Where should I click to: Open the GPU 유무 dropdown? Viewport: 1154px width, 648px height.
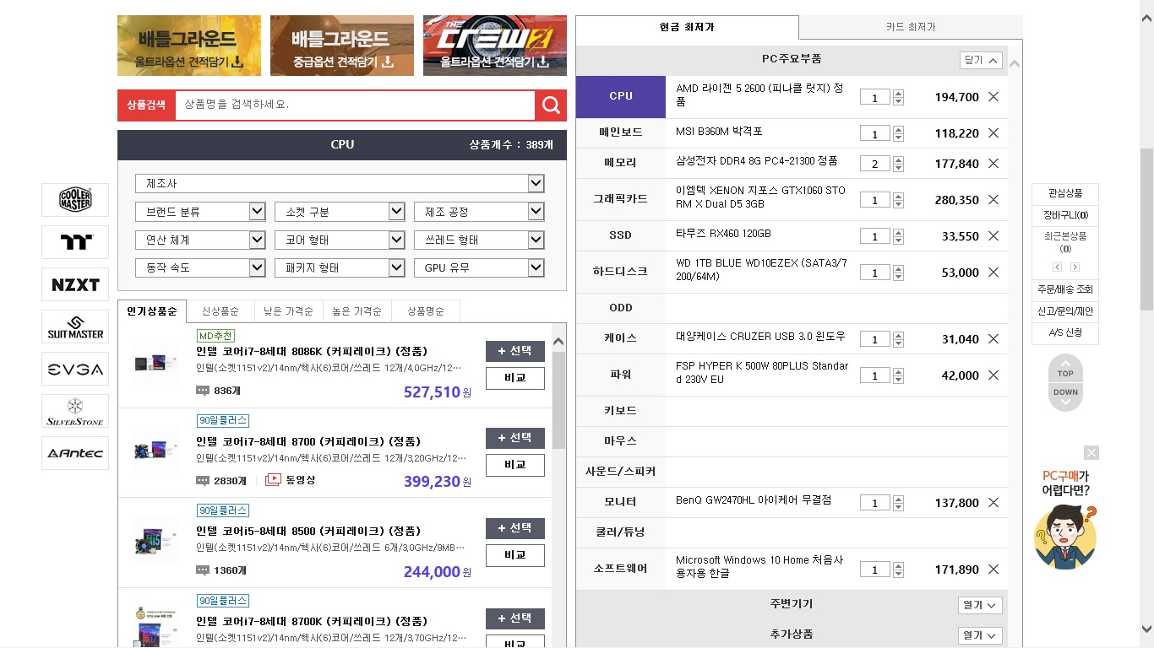tap(479, 267)
